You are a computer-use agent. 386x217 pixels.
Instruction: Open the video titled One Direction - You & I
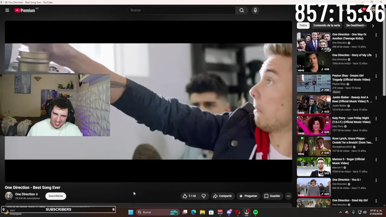(x=346, y=180)
